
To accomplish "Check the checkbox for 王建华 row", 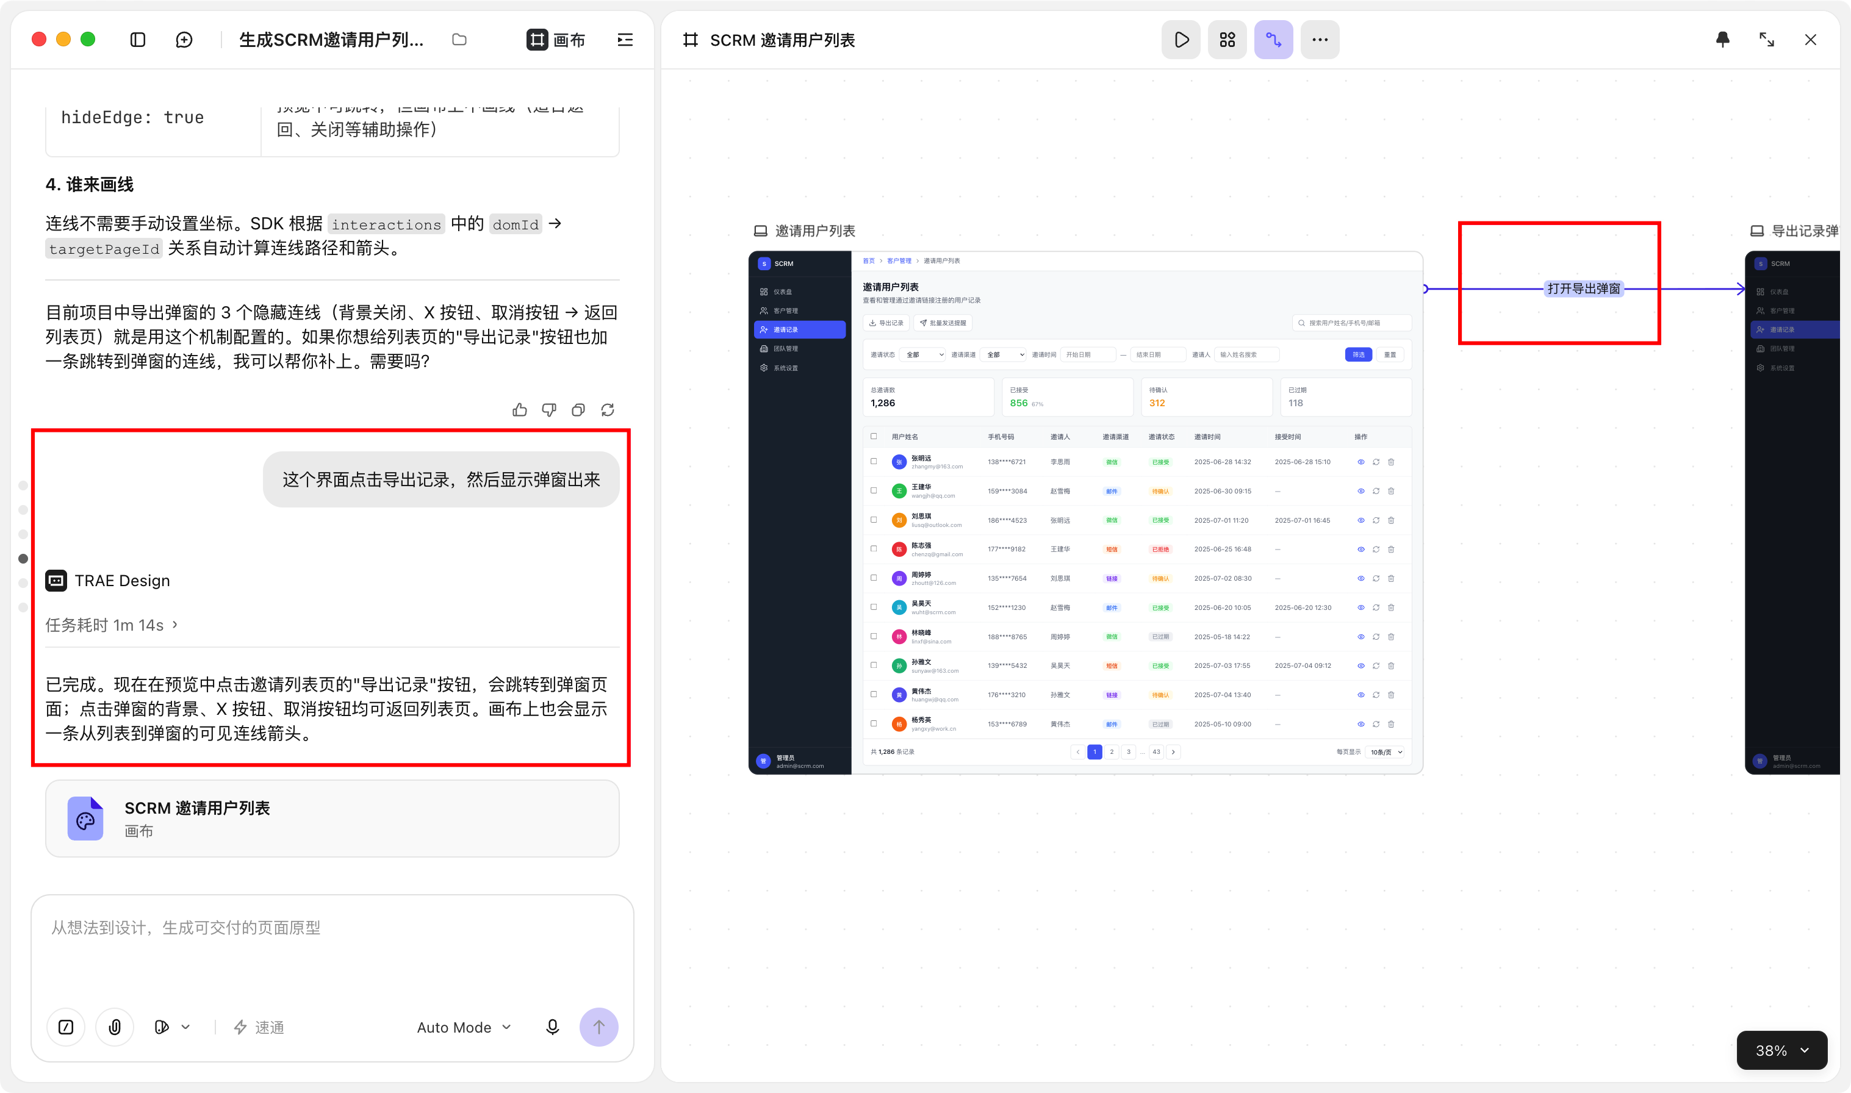I will (x=874, y=490).
